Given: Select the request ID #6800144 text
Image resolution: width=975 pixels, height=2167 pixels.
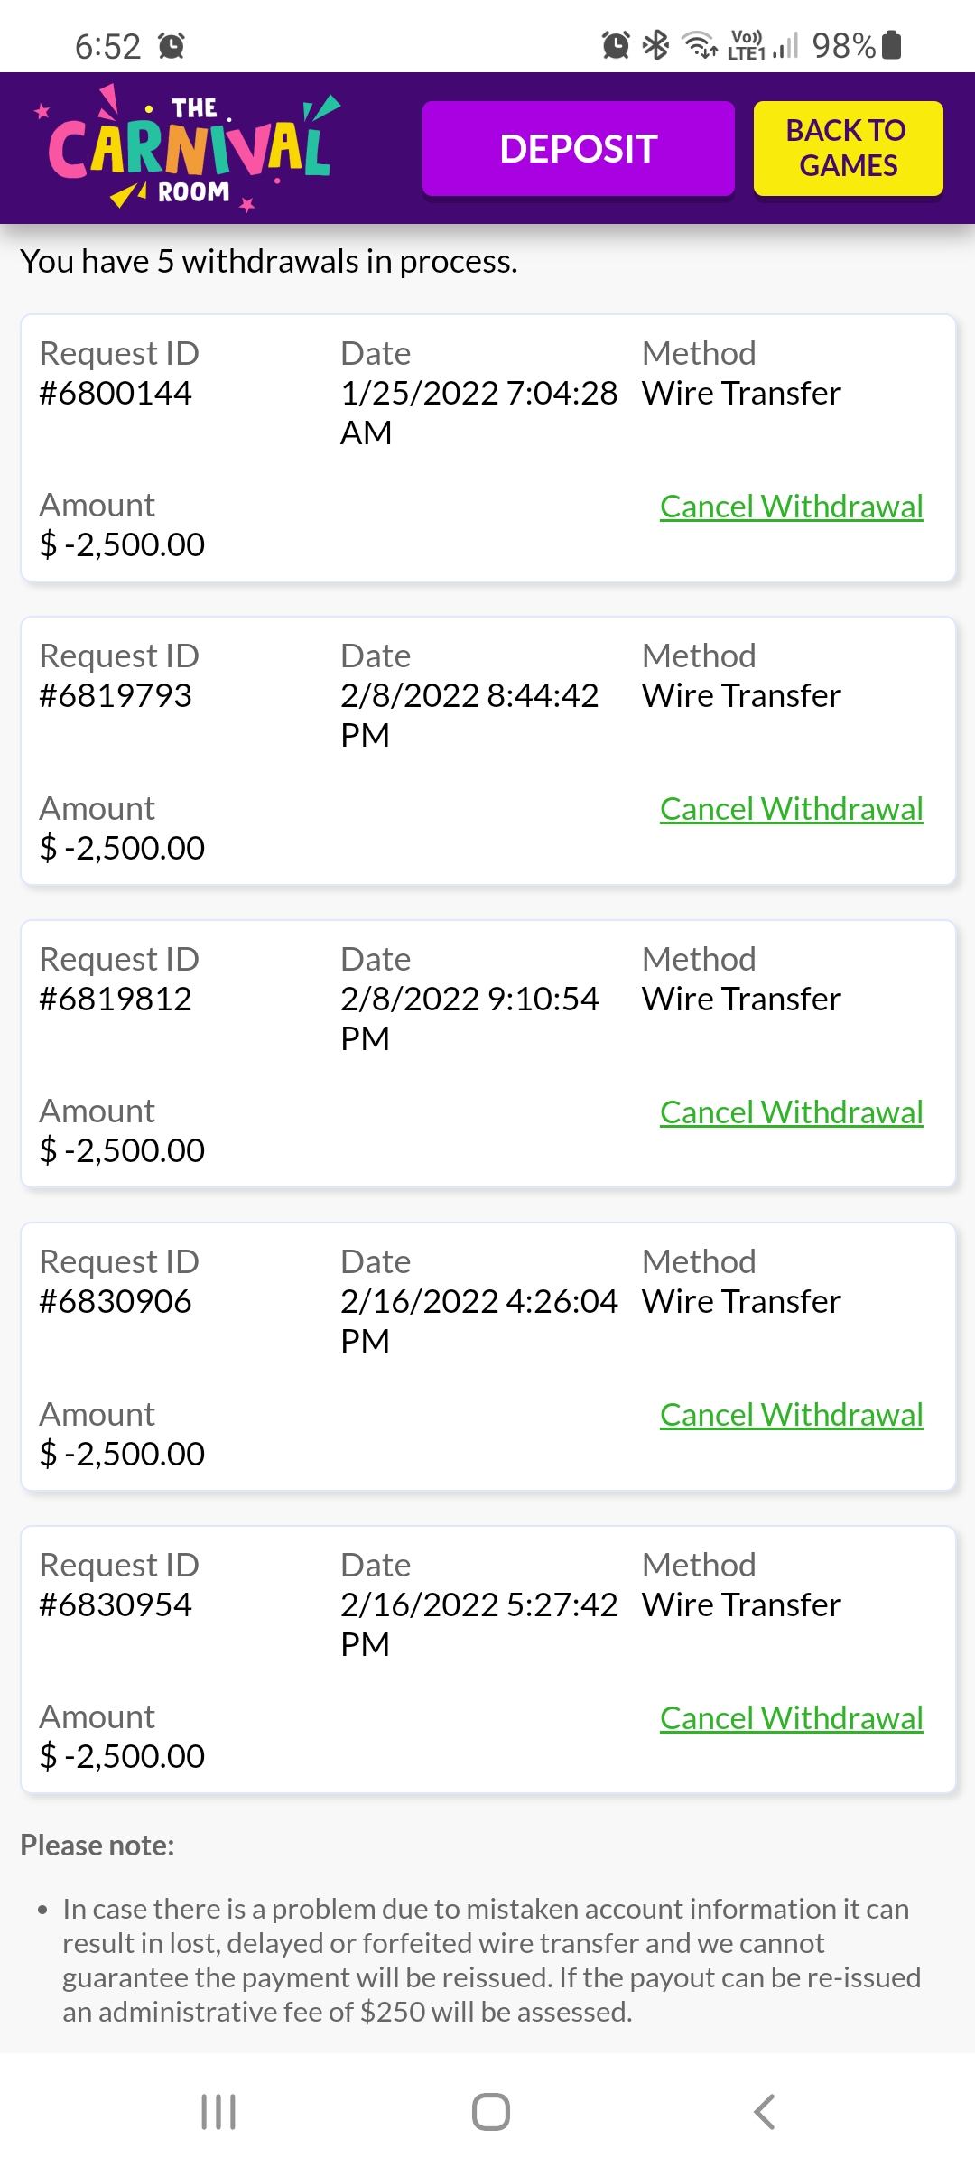Looking at the screenshot, I should (116, 394).
